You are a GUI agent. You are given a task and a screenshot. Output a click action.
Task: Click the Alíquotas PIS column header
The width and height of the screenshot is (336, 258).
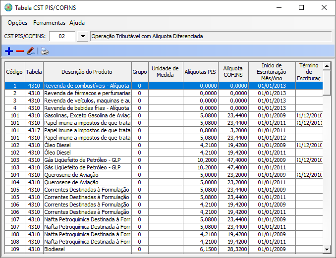click(201, 72)
